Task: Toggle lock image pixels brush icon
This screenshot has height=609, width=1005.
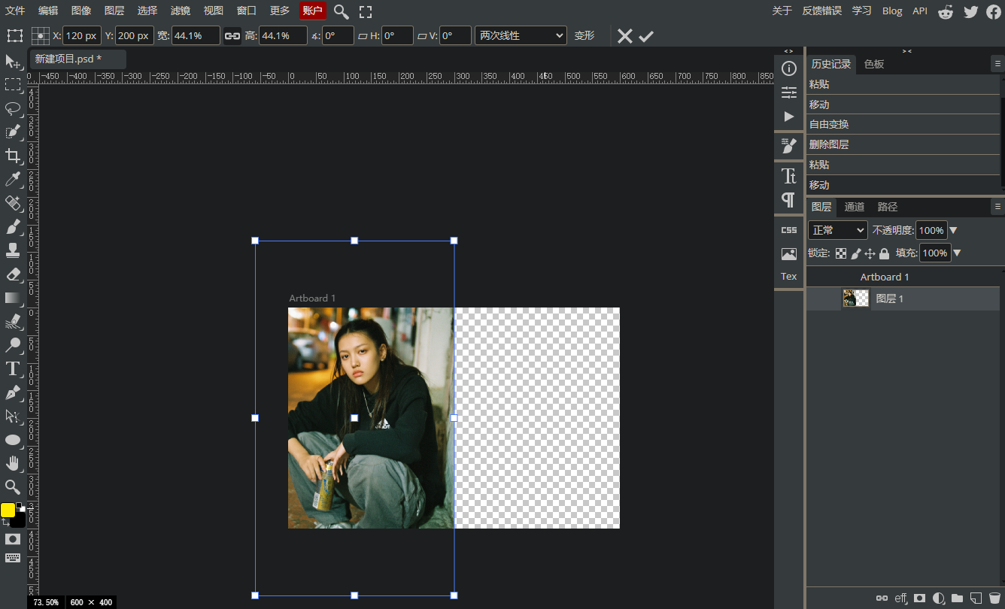Action: click(x=856, y=253)
